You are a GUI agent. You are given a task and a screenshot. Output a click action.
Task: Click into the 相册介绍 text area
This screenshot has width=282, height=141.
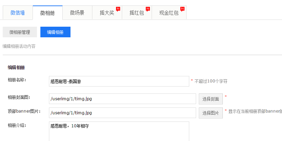pyautogui.click(x=119, y=132)
